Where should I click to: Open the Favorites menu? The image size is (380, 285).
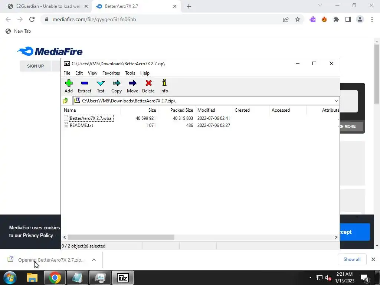111,73
